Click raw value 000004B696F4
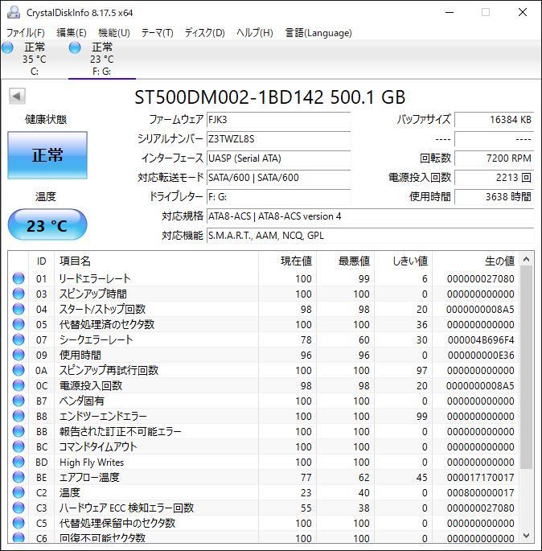This screenshot has height=551, width=542. (x=481, y=339)
